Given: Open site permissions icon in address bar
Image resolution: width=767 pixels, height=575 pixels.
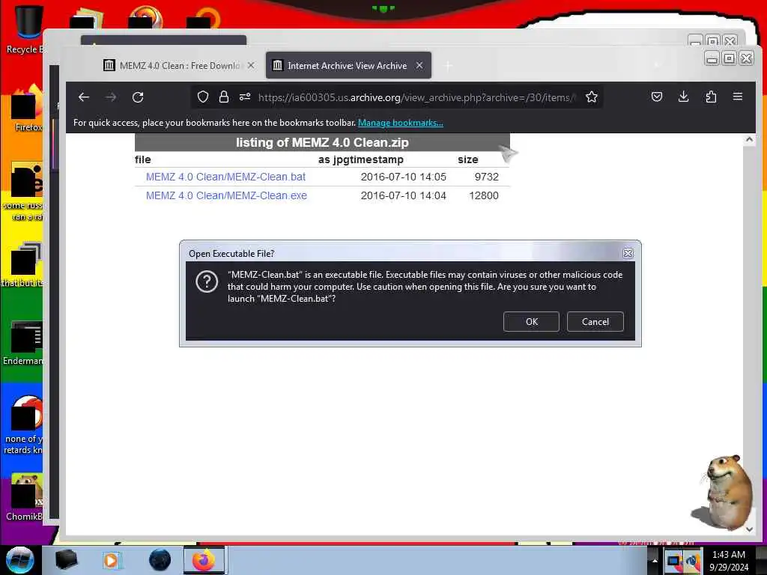Looking at the screenshot, I should point(245,97).
